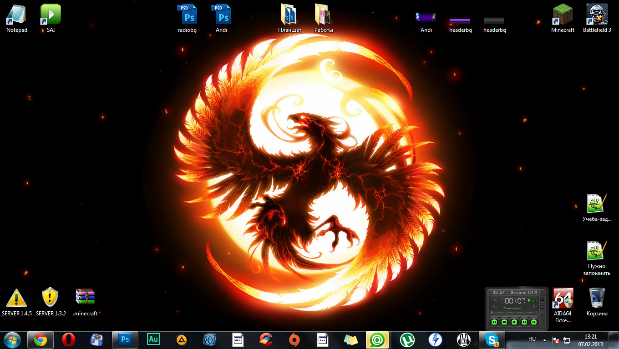The height and width of the screenshot is (349, 619).
Task: Open the Windows Start menu
Action: point(12,339)
